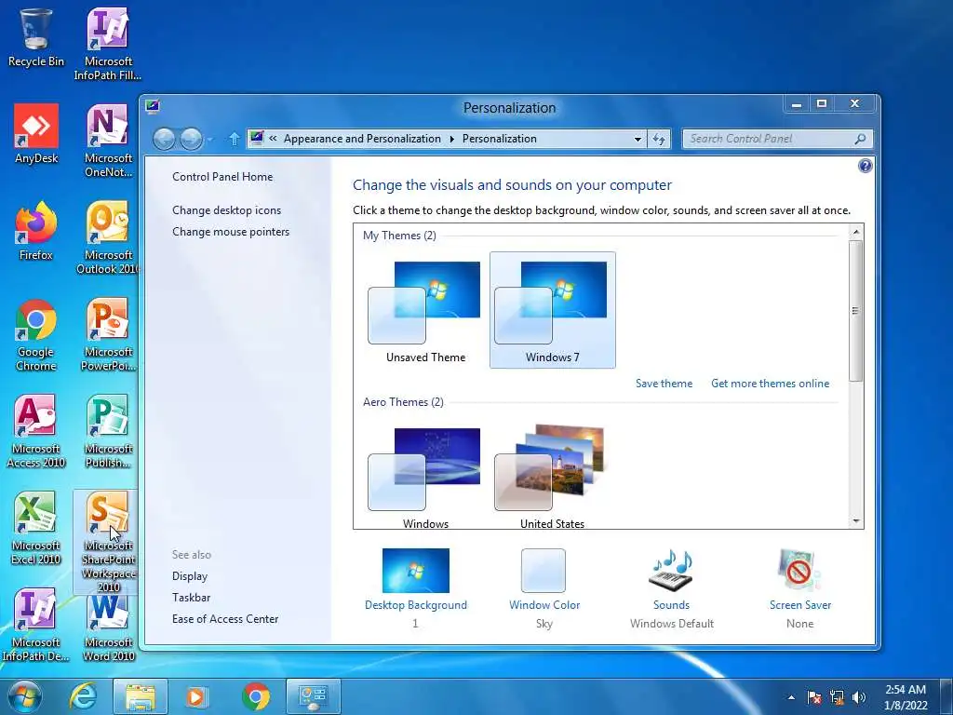Open the Taskbar link under See also
953x715 pixels.
192,597
